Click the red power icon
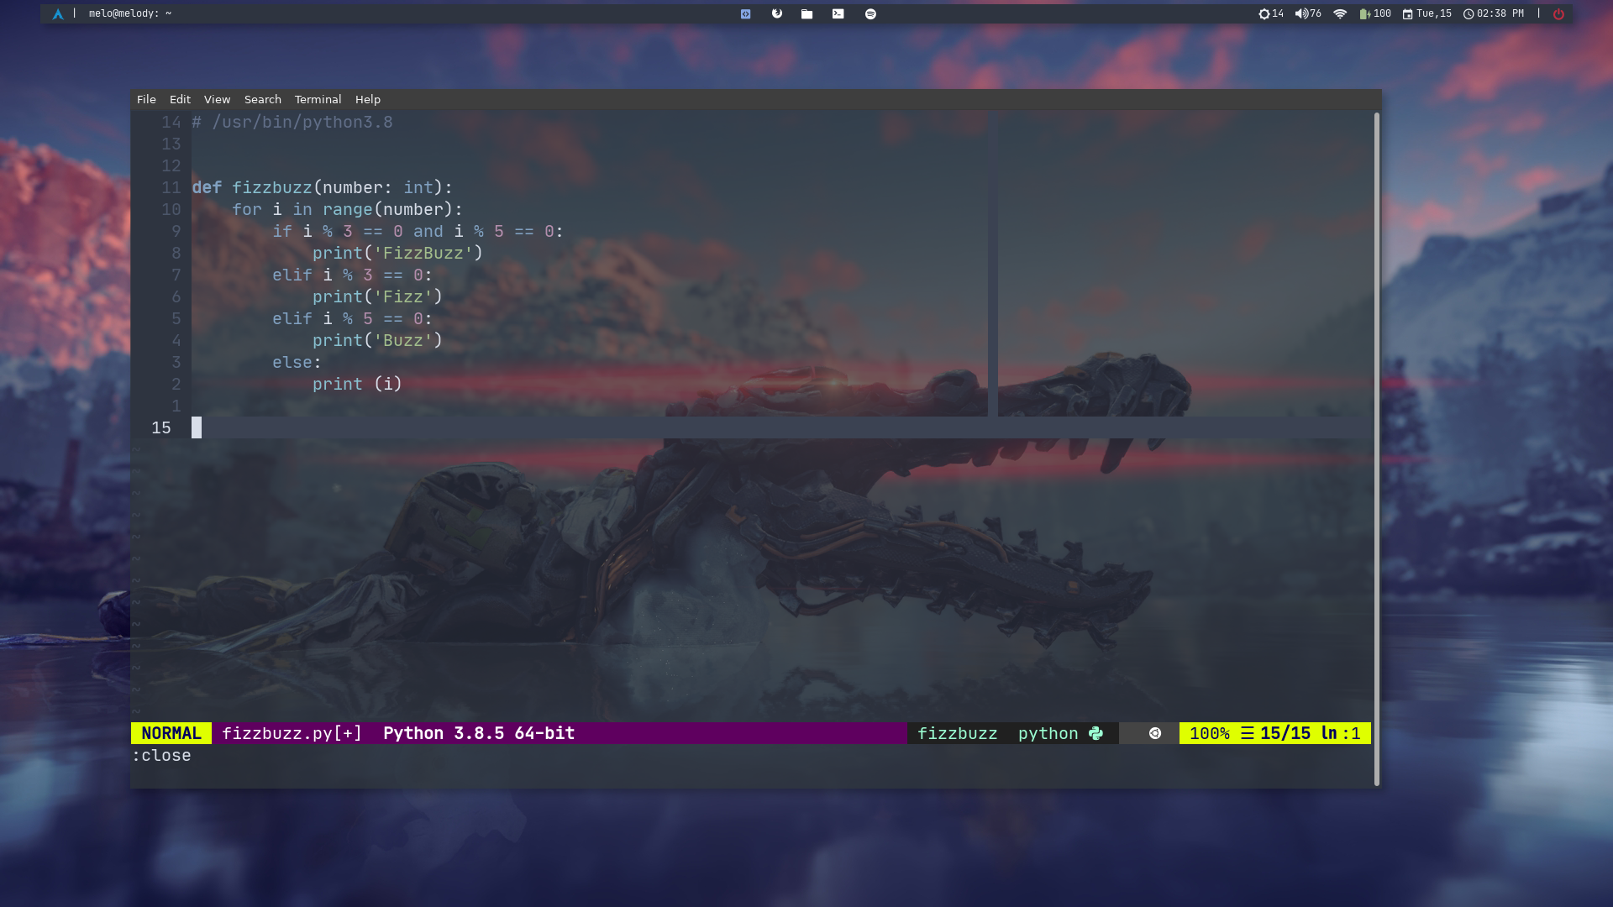Screen dimensions: 1613x907 1558,13
